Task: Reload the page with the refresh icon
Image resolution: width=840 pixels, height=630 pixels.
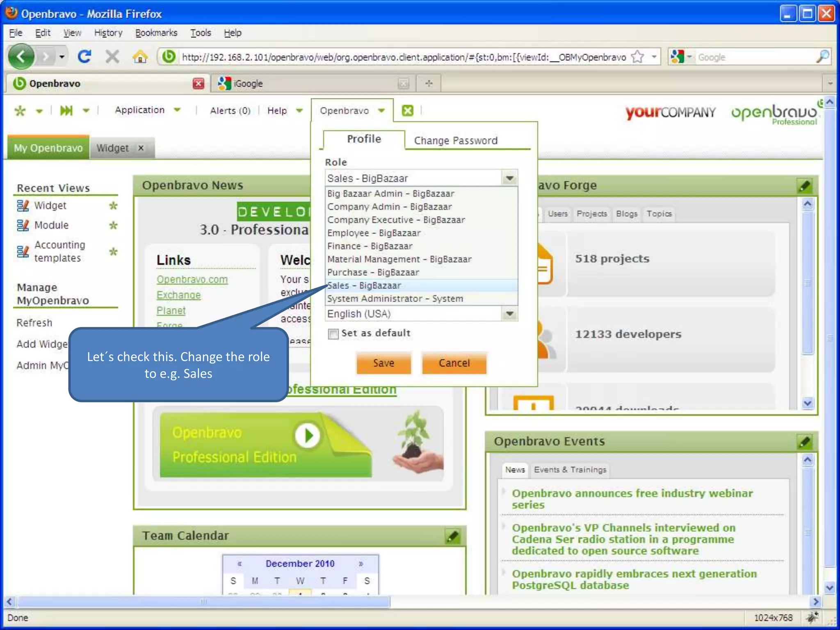Action: point(85,57)
